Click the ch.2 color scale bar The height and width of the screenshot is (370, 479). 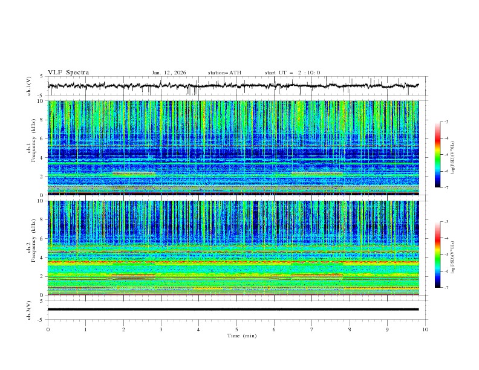click(x=437, y=255)
